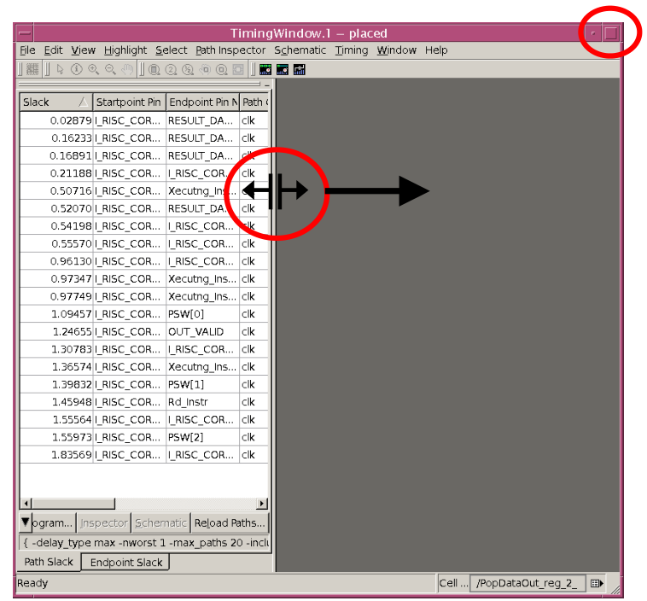Open the Select menu
This screenshot has height=601, width=647.
pyautogui.click(x=172, y=50)
